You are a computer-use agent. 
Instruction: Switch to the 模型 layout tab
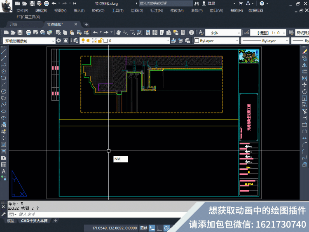click(11, 221)
